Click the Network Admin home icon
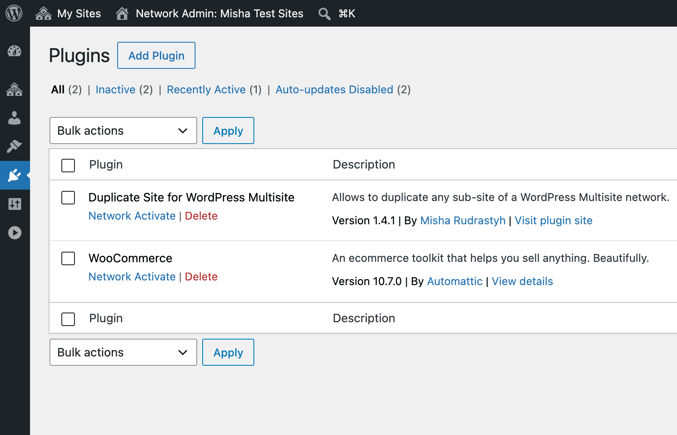Viewport: 677px width, 435px height. [x=122, y=14]
